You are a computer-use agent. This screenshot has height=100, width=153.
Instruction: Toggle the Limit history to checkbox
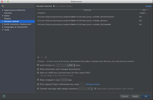38,65
